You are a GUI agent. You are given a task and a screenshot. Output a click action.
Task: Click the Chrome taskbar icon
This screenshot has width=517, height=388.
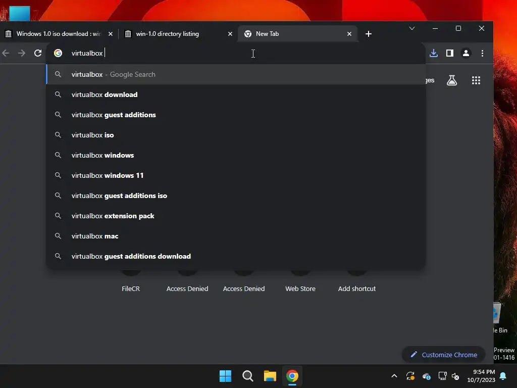pyautogui.click(x=292, y=376)
